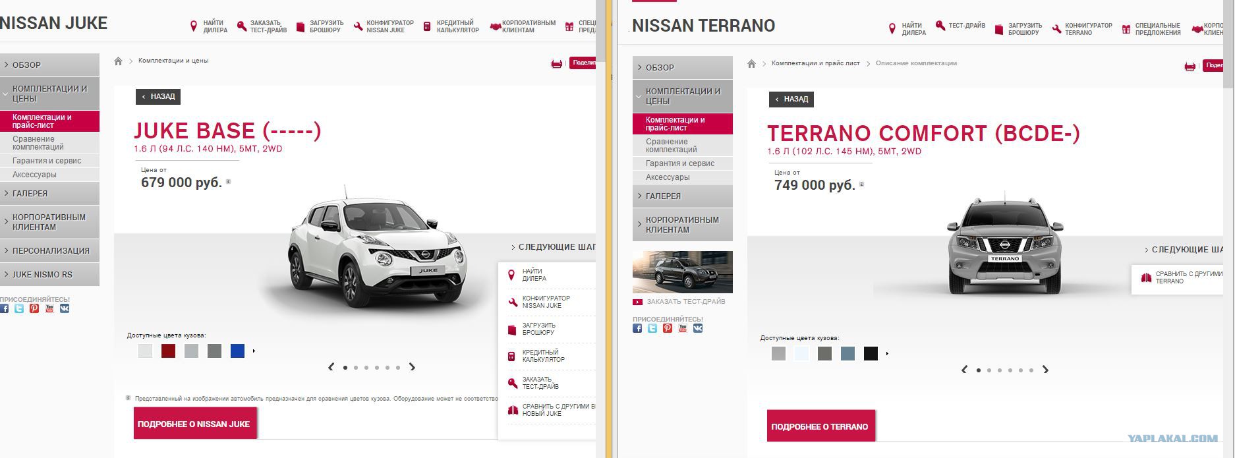The width and height of the screenshot is (1235, 458).
Task: Open Terrano configurator wrench icon
Action: (1056, 29)
